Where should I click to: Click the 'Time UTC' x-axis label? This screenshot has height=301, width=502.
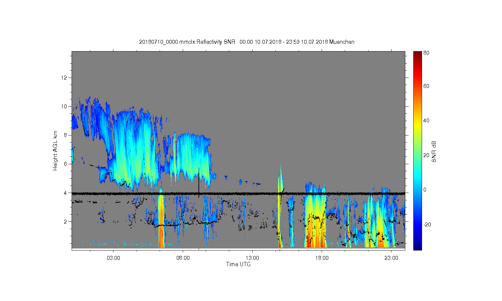click(238, 264)
